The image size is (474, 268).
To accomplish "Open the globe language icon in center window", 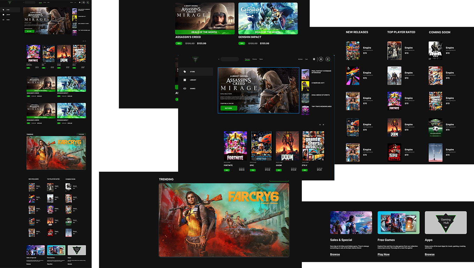I will coord(314,59).
